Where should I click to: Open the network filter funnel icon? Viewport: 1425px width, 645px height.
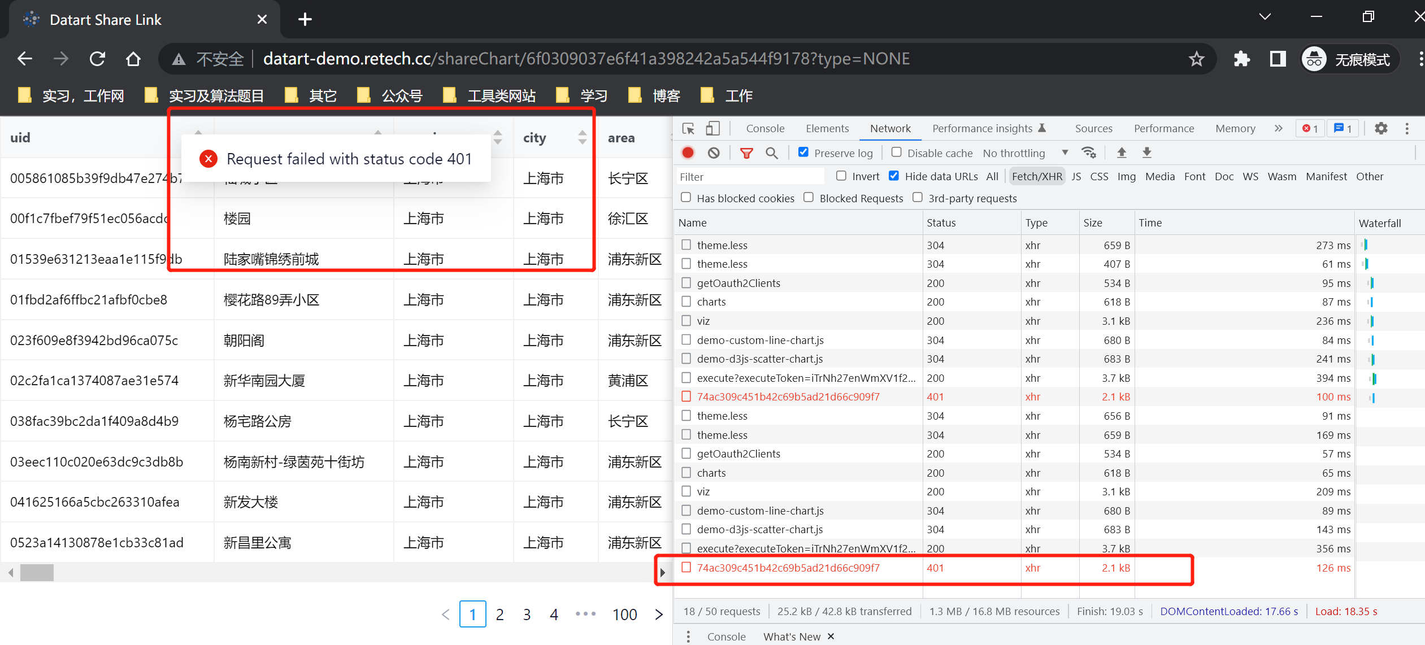point(746,152)
